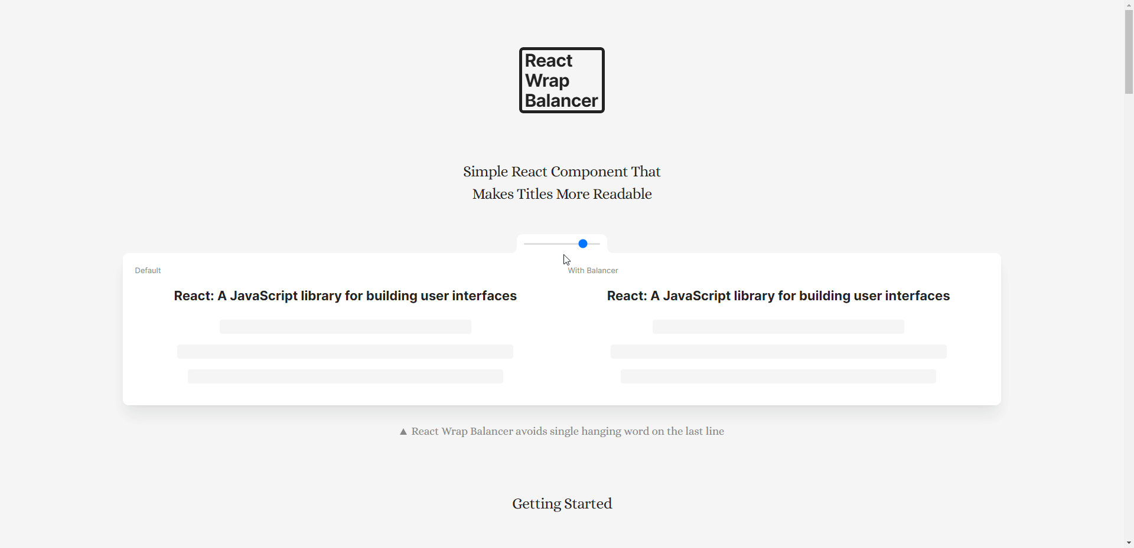Click the first placeholder bar under the Default heading
The width and height of the screenshot is (1134, 548).
click(346, 327)
